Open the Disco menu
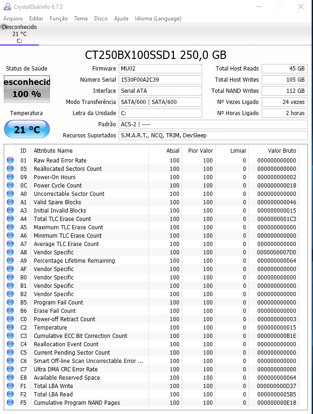 click(101, 19)
